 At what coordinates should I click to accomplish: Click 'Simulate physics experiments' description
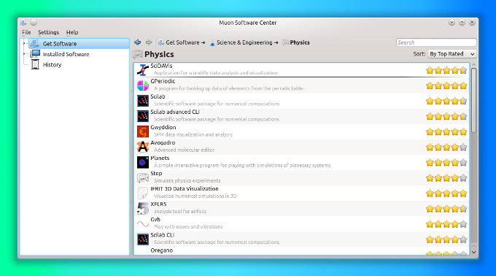click(x=187, y=181)
